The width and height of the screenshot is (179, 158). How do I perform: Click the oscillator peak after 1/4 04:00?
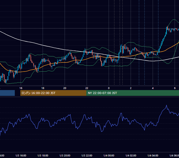166,105
